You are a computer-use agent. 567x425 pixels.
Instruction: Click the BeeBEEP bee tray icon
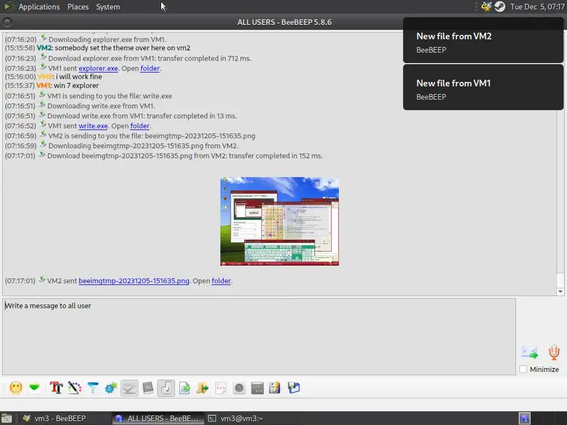pos(486,7)
